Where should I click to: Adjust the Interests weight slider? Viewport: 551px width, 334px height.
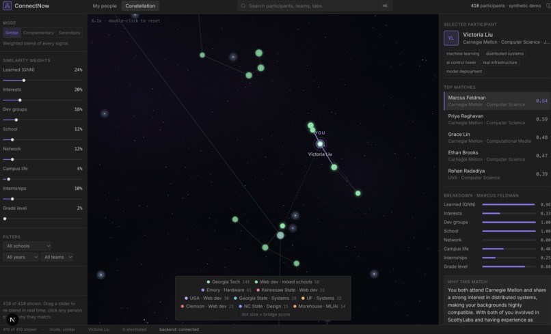tap(42, 100)
